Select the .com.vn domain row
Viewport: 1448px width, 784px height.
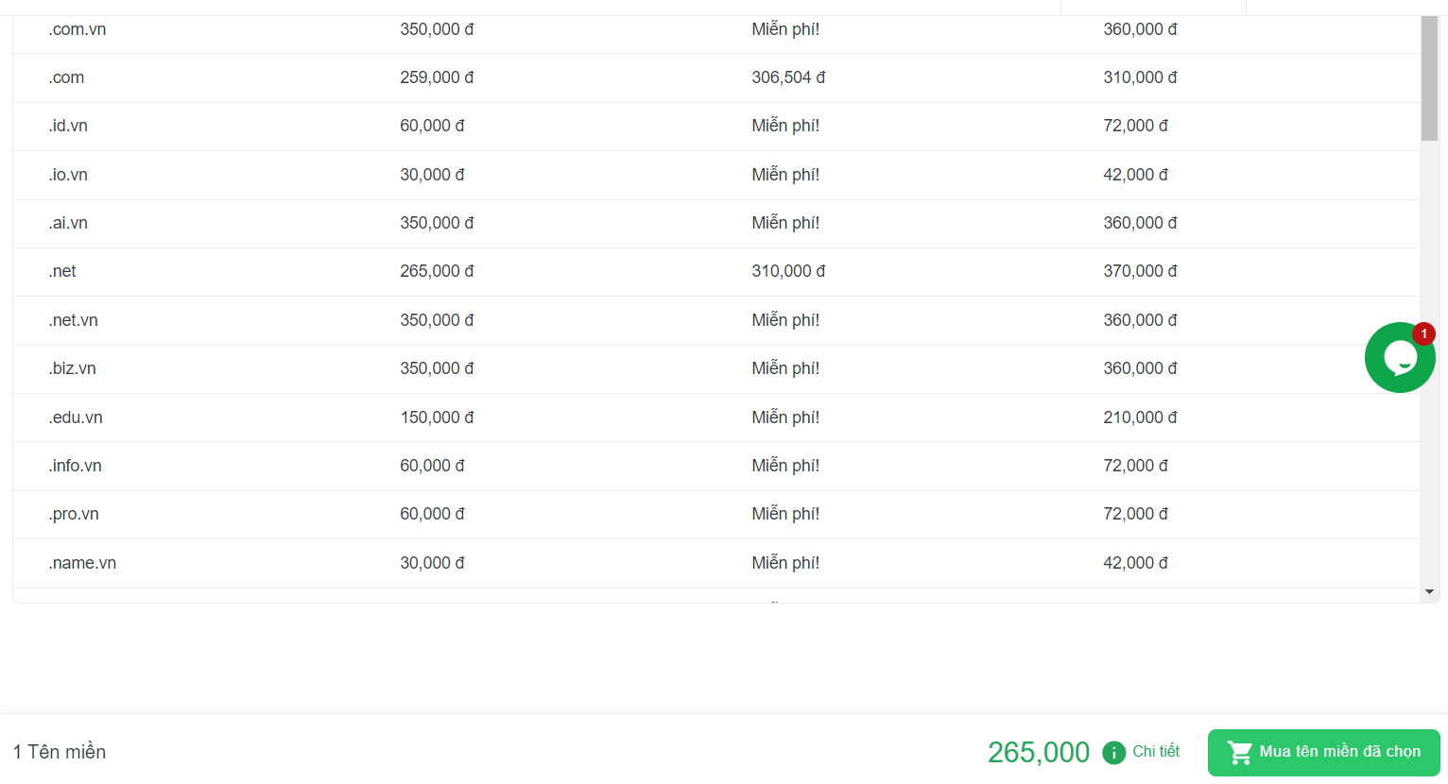pos(716,29)
